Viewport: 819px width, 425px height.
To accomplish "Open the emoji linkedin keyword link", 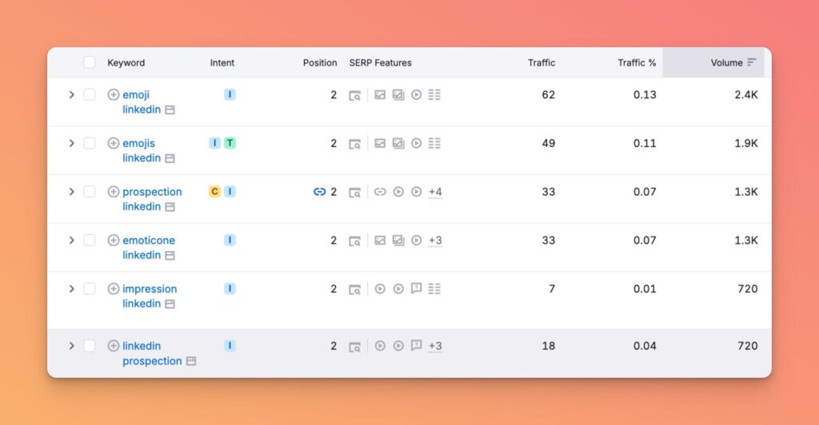I will click(x=141, y=101).
